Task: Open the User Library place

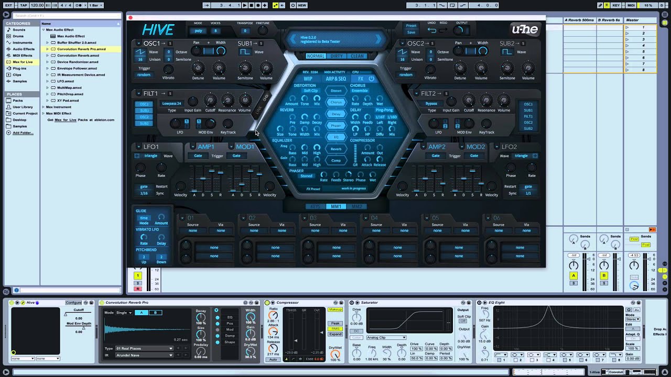Action: click(x=23, y=107)
